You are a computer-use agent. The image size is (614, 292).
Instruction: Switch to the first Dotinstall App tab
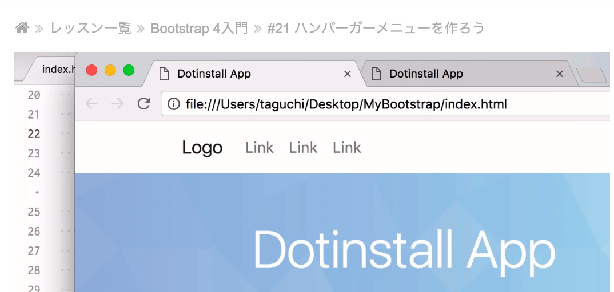250,74
